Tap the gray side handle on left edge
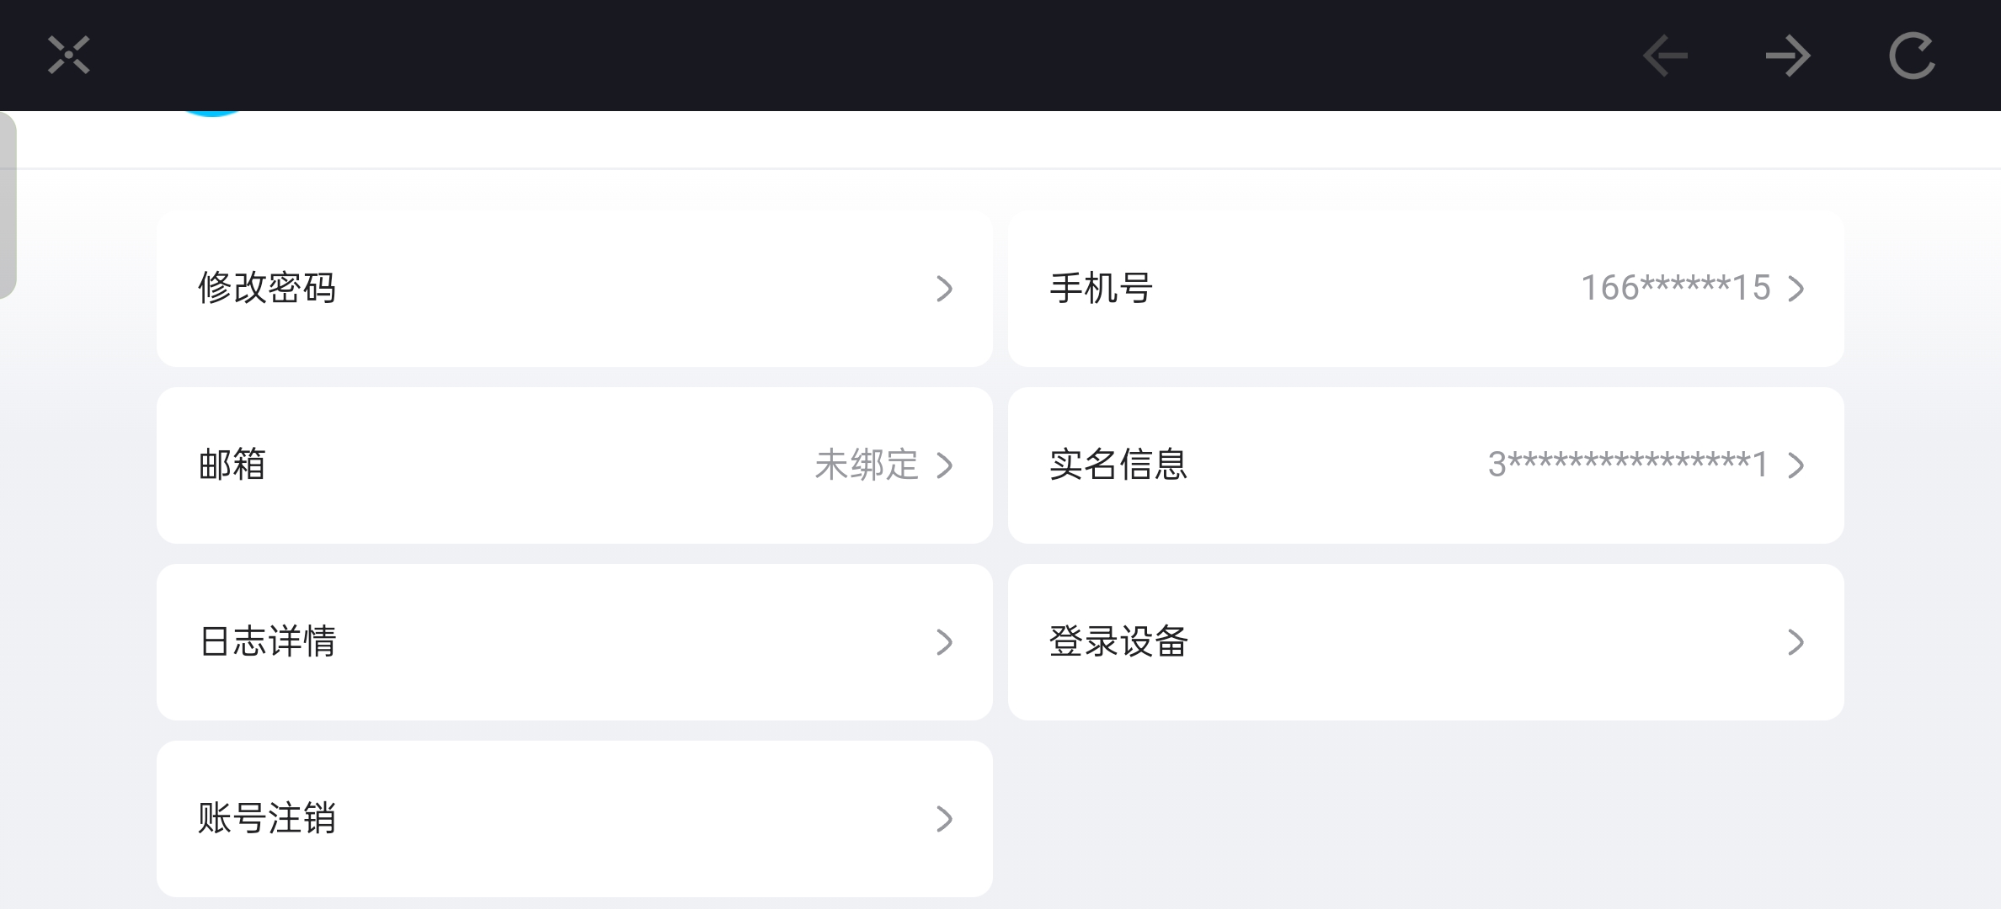The width and height of the screenshot is (2001, 909). coord(8,205)
